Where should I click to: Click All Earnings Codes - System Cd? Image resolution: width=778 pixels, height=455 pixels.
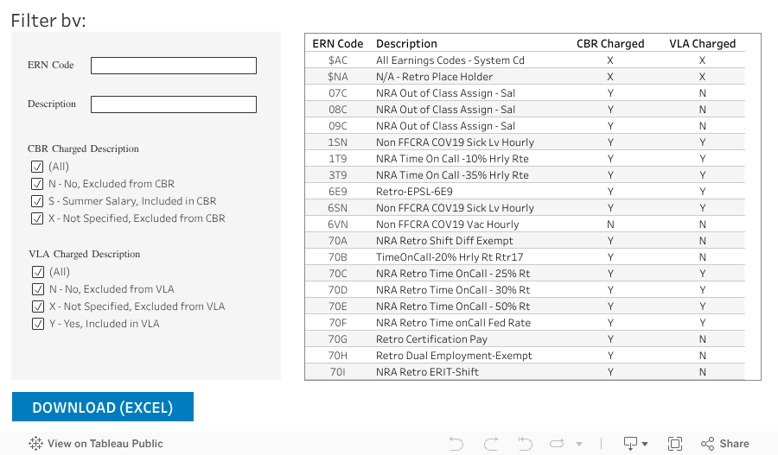pyautogui.click(x=450, y=60)
